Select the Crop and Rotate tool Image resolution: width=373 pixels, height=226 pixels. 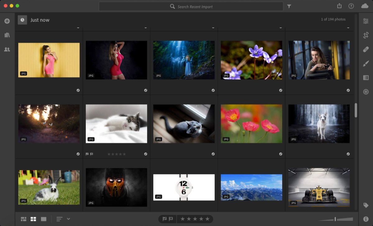click(x=366, y=35)
